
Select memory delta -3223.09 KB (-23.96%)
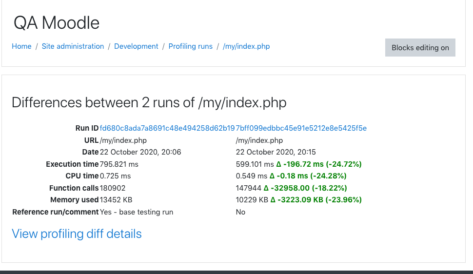coord(316,200)
